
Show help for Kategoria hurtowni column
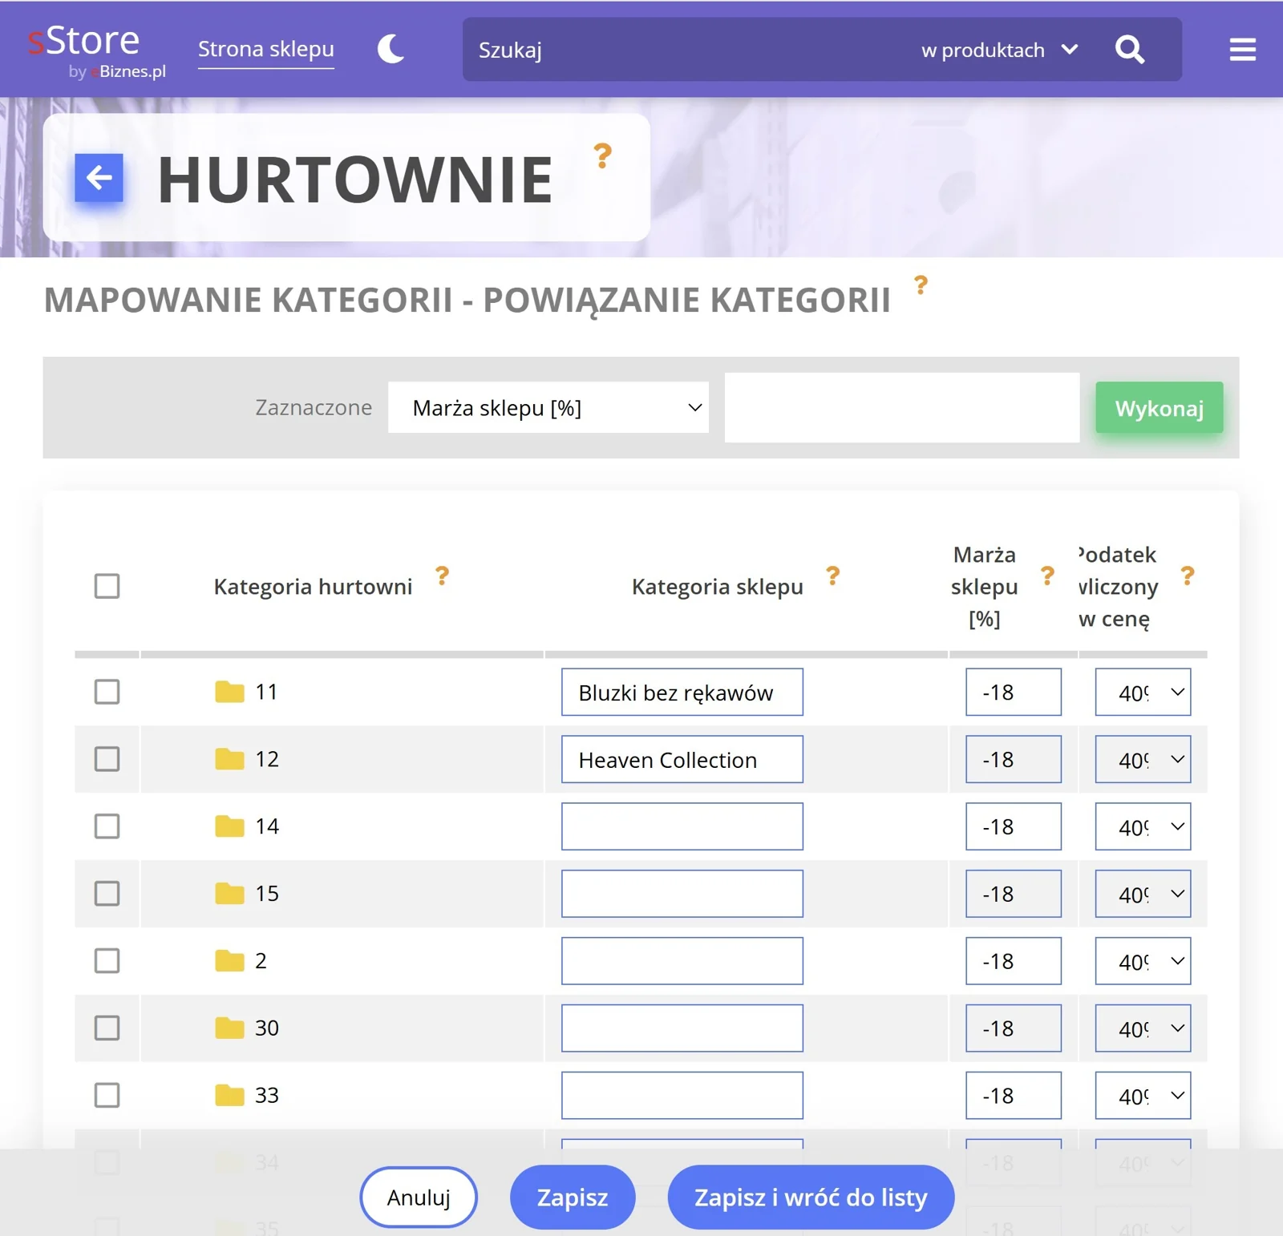point(442,576)
